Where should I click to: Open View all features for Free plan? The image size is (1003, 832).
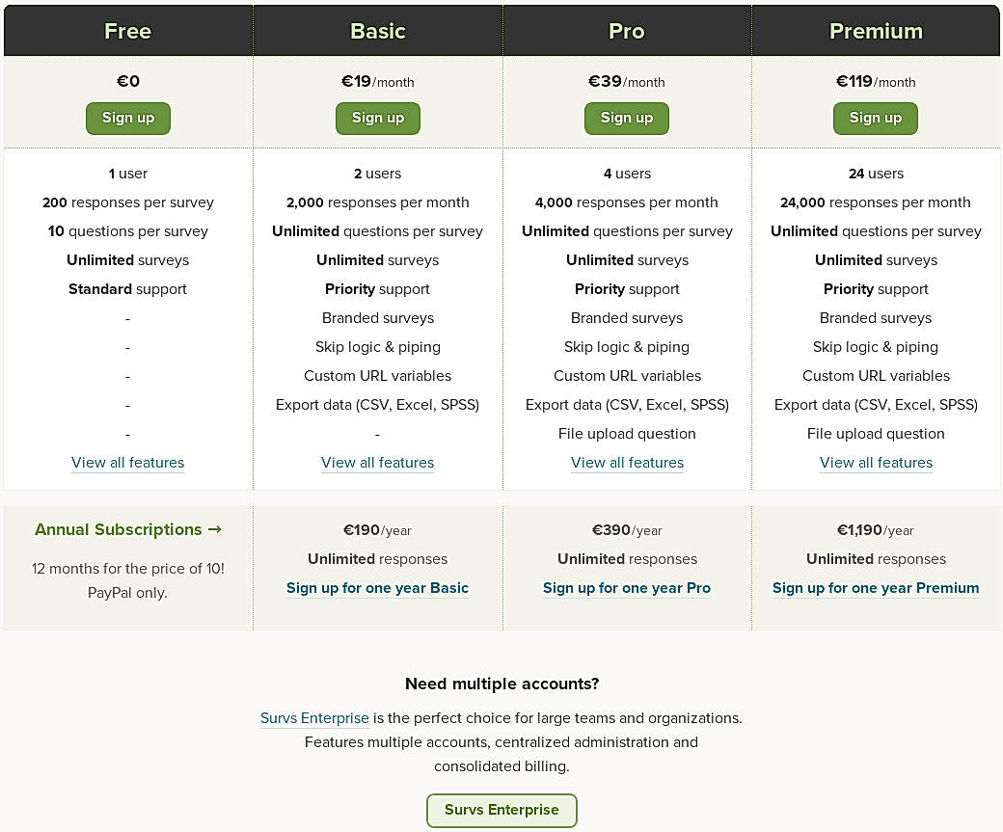tap(128, 463)
